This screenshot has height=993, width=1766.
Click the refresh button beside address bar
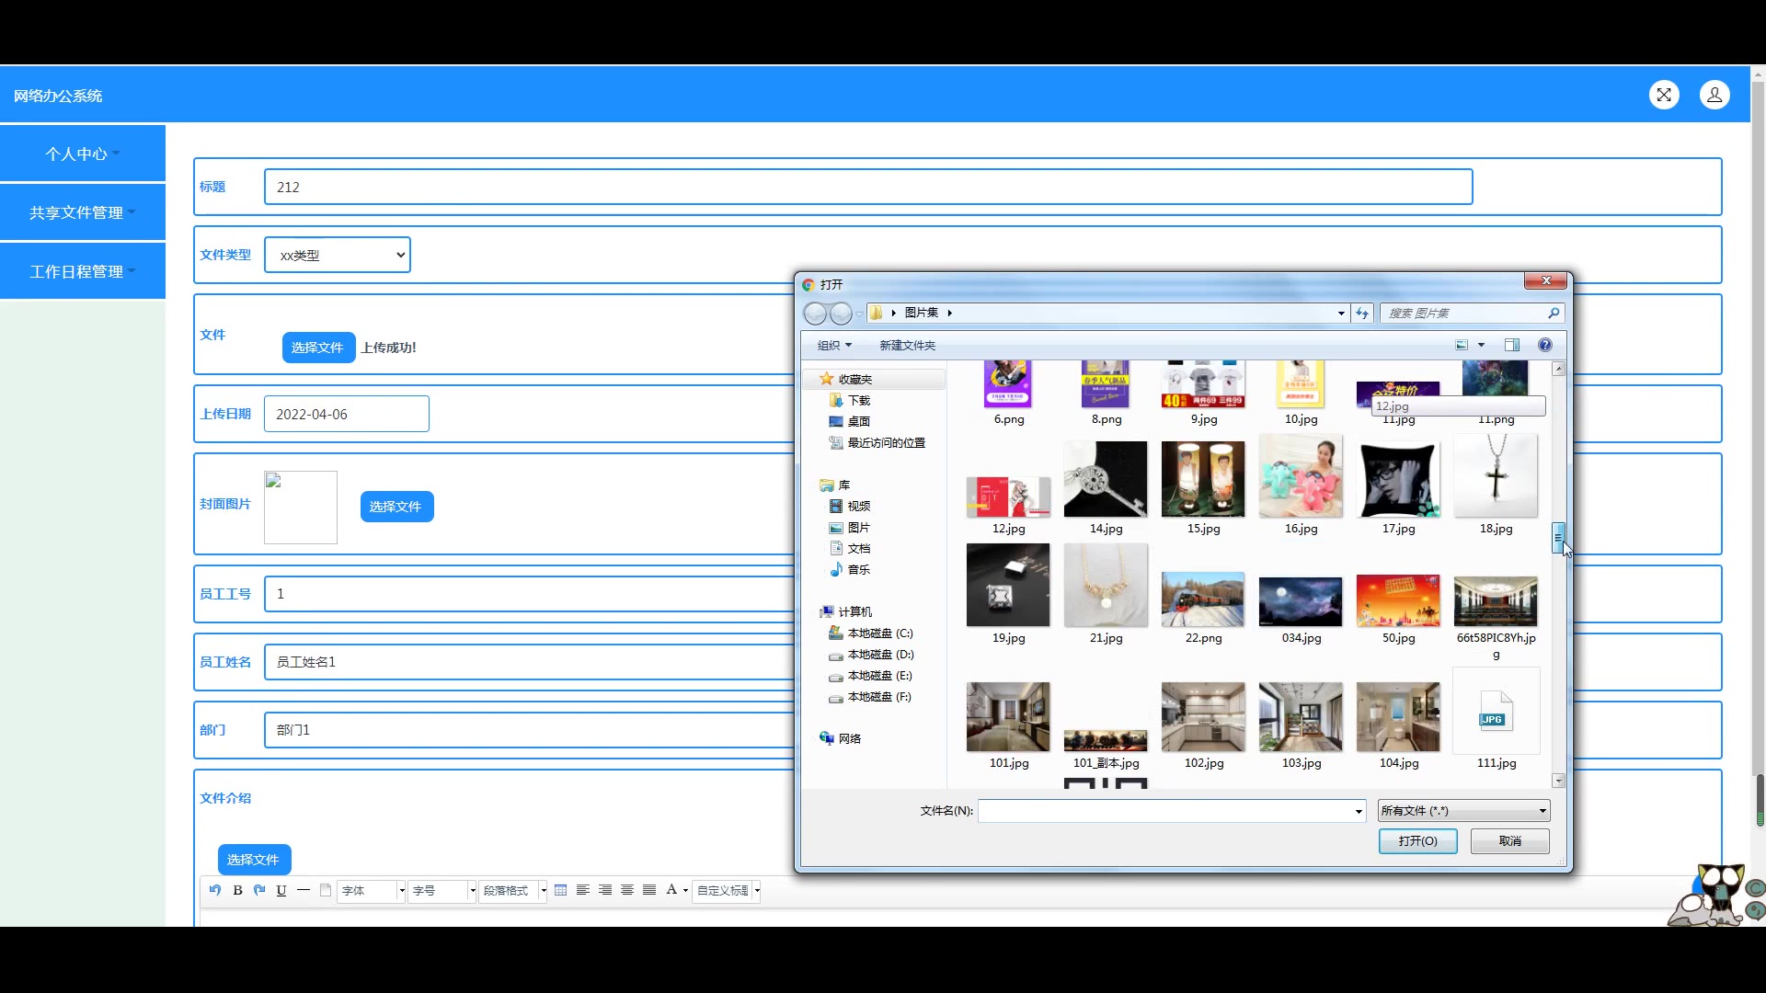(1362, 314)
